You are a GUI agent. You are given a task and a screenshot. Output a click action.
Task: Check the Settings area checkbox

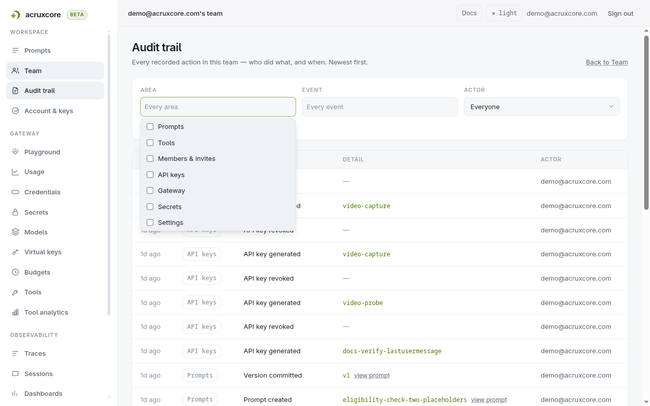(x=150, y=223)
